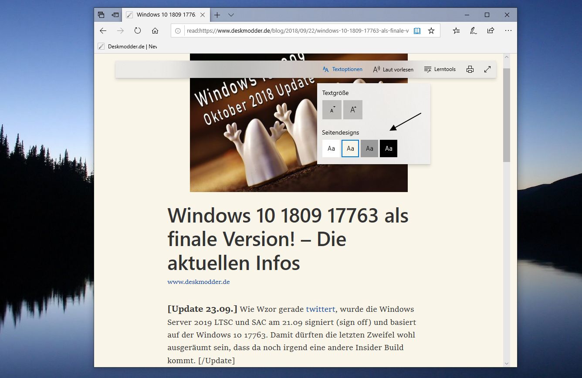Open the Add notes pen icon
582x378 pixels.
click(473, 31)
